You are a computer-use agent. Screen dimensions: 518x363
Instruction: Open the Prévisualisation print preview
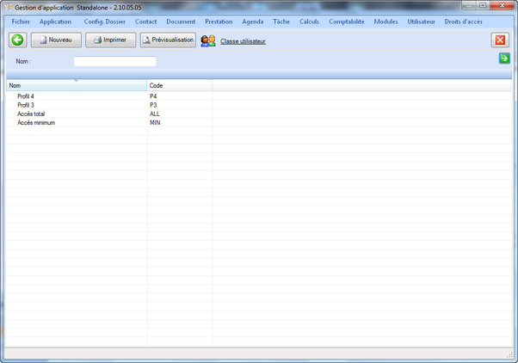[x=168, y=40]
